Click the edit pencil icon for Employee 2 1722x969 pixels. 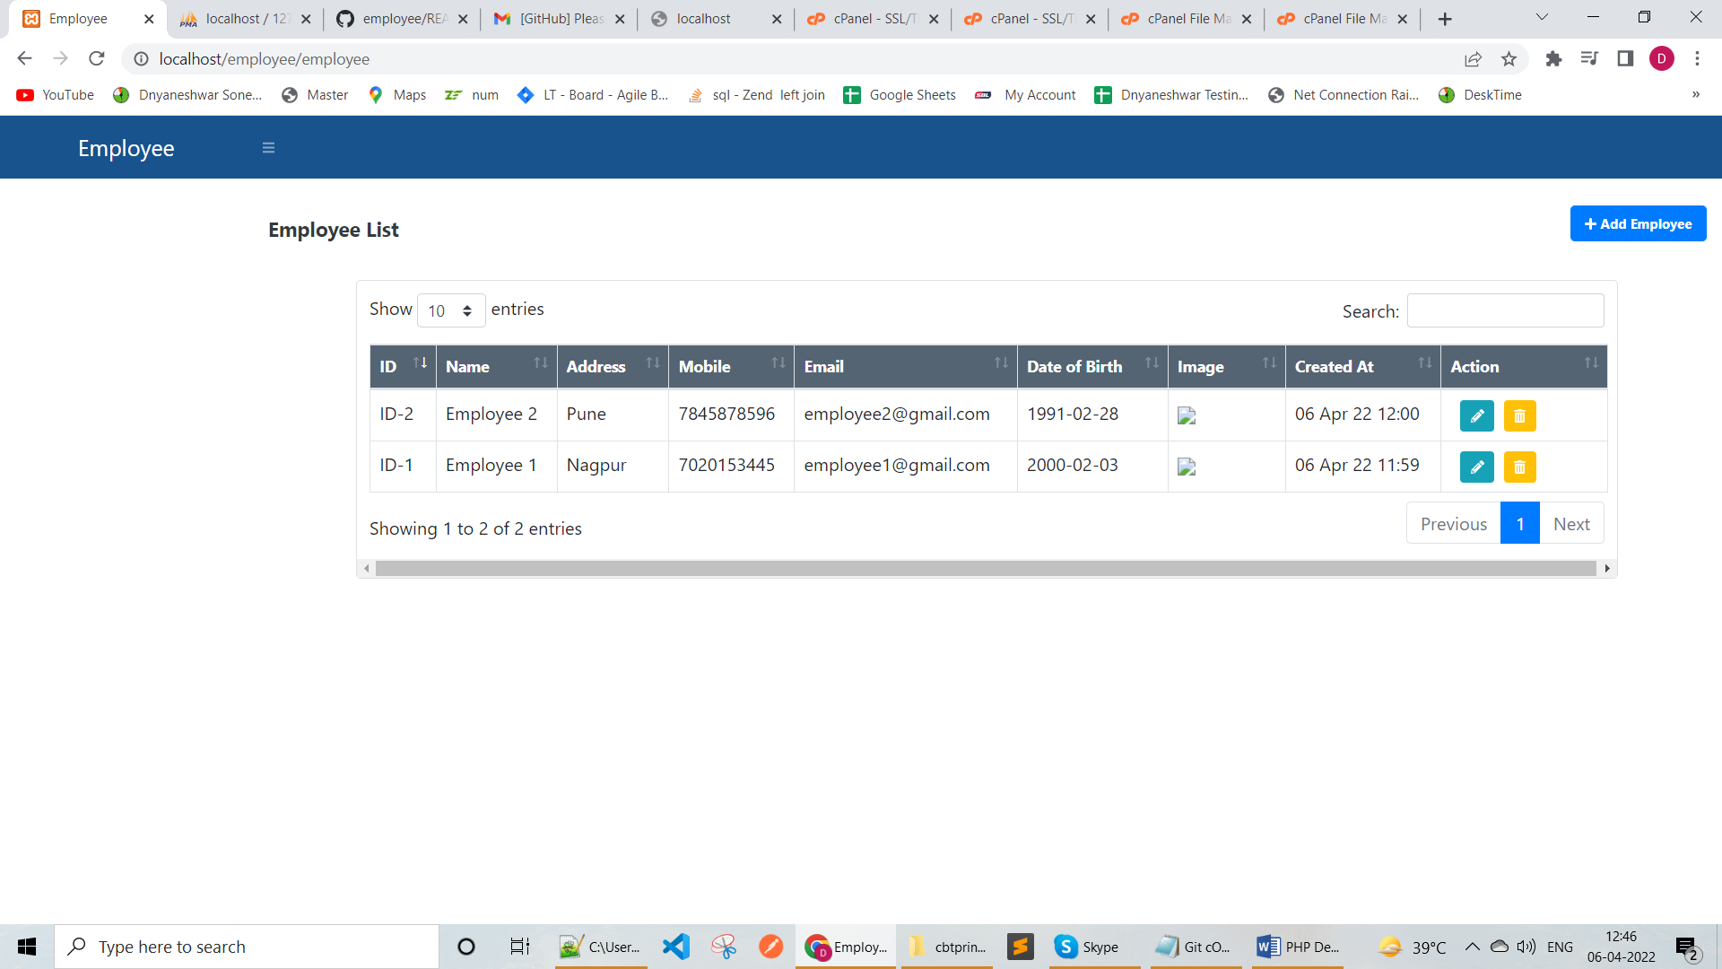pyautogui.click(x=1476, y=415)
